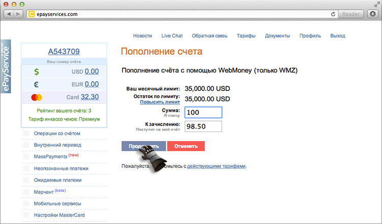Click the Остаток по лимиту value 35,000.00 USD
The height and width of the screenshot is (224, 382).
(207, 99)
